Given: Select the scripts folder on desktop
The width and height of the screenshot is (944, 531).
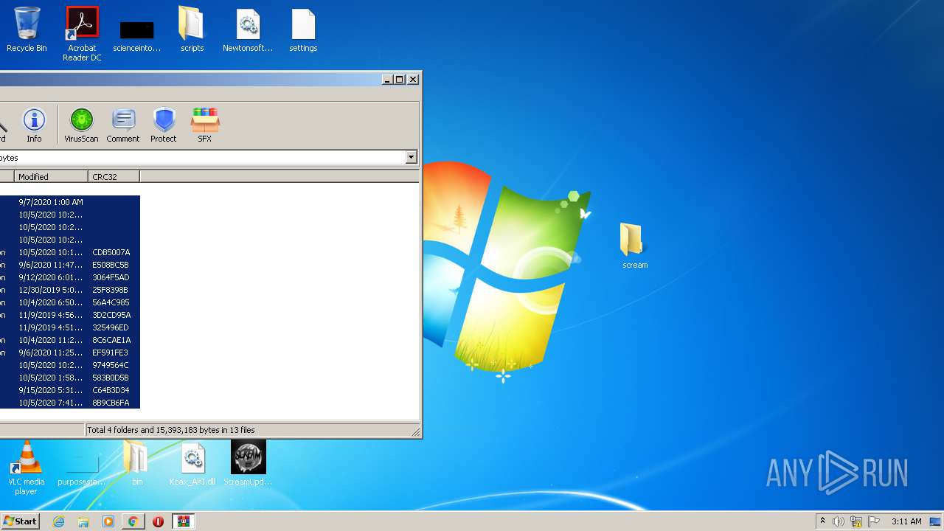Looking at the screenshot, I should tap(192, 30).
